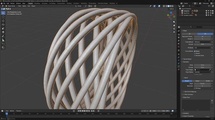Click the navigation gizmo blue Z axis
Screen dimensions: 215x120
click(171, 13)
